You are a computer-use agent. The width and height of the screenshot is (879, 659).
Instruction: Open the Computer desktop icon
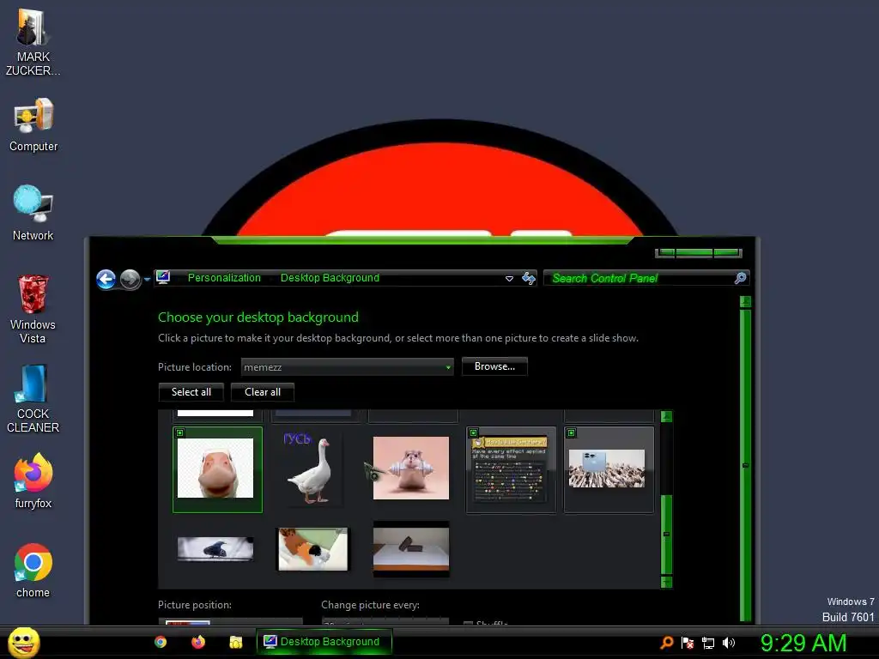tap(33, 124)
